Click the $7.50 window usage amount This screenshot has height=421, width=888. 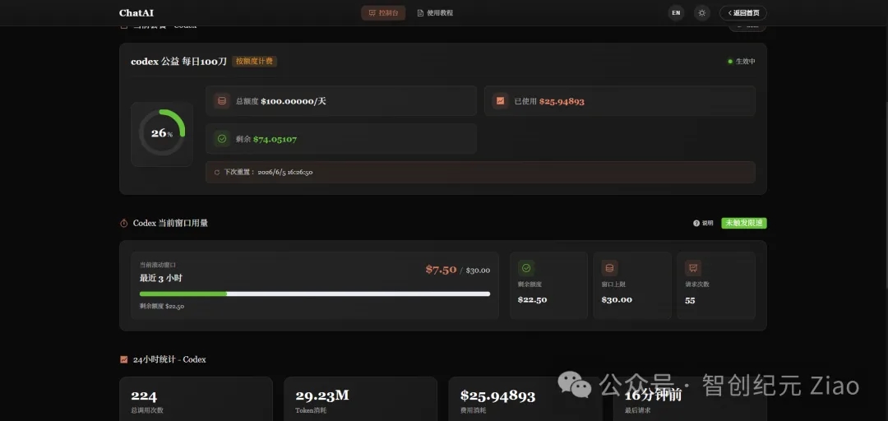click(442, 270)
